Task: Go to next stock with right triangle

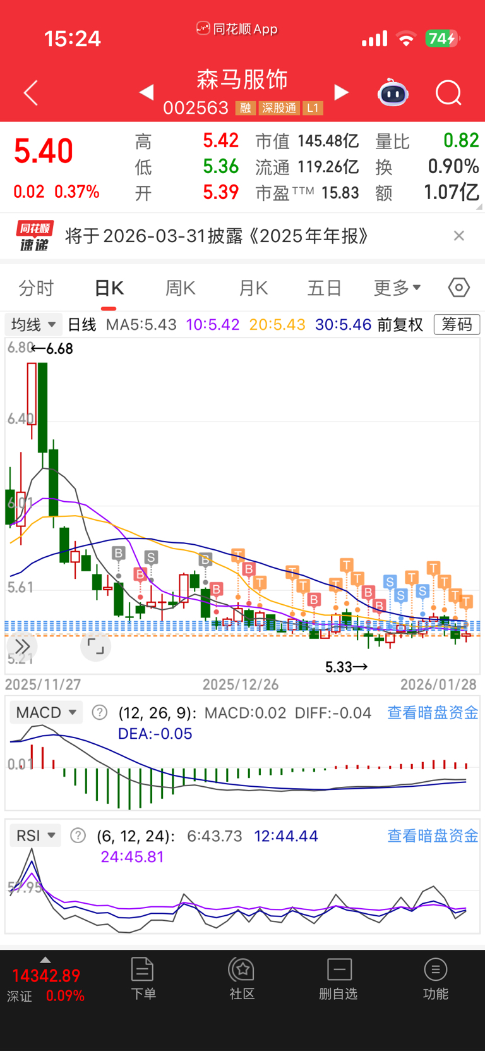Action: pos(341,92)
